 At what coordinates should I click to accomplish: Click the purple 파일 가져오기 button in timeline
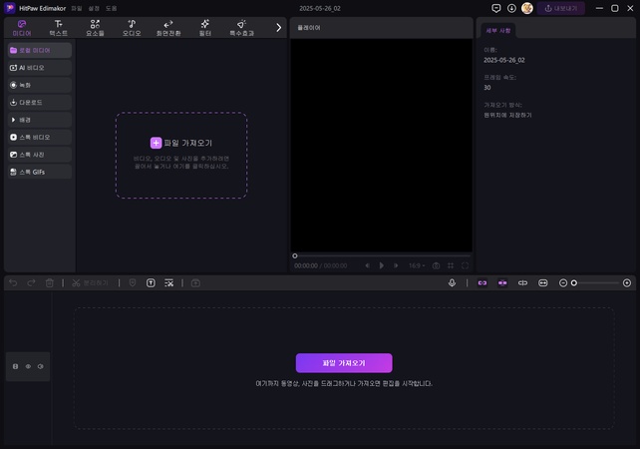point(344,363)
